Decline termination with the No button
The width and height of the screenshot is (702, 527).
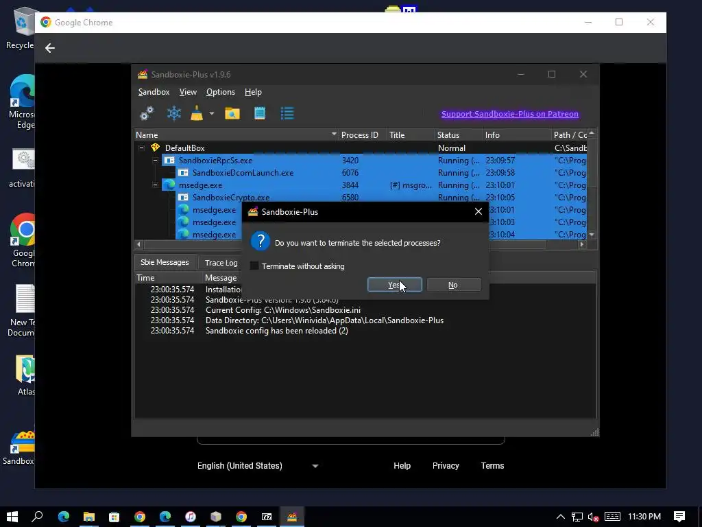tap(454, 285)
